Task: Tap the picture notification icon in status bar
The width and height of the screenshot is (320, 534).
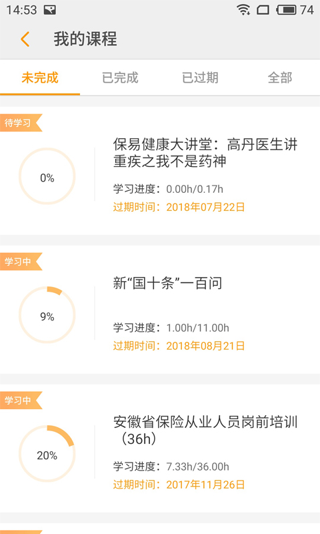Action: pyautogui.click(x=49, y=10)
